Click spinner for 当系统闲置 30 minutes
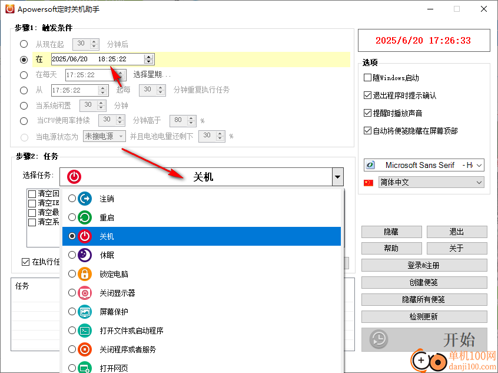498x373 pixels. (x=101, y=105)
